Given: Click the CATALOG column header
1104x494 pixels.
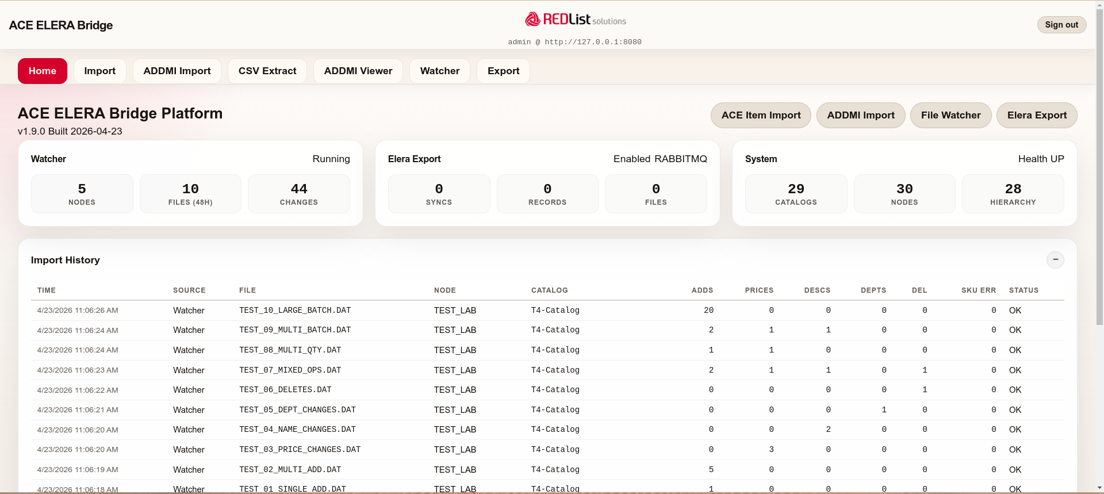Looking at the screenshot, I should click(550, 290).
